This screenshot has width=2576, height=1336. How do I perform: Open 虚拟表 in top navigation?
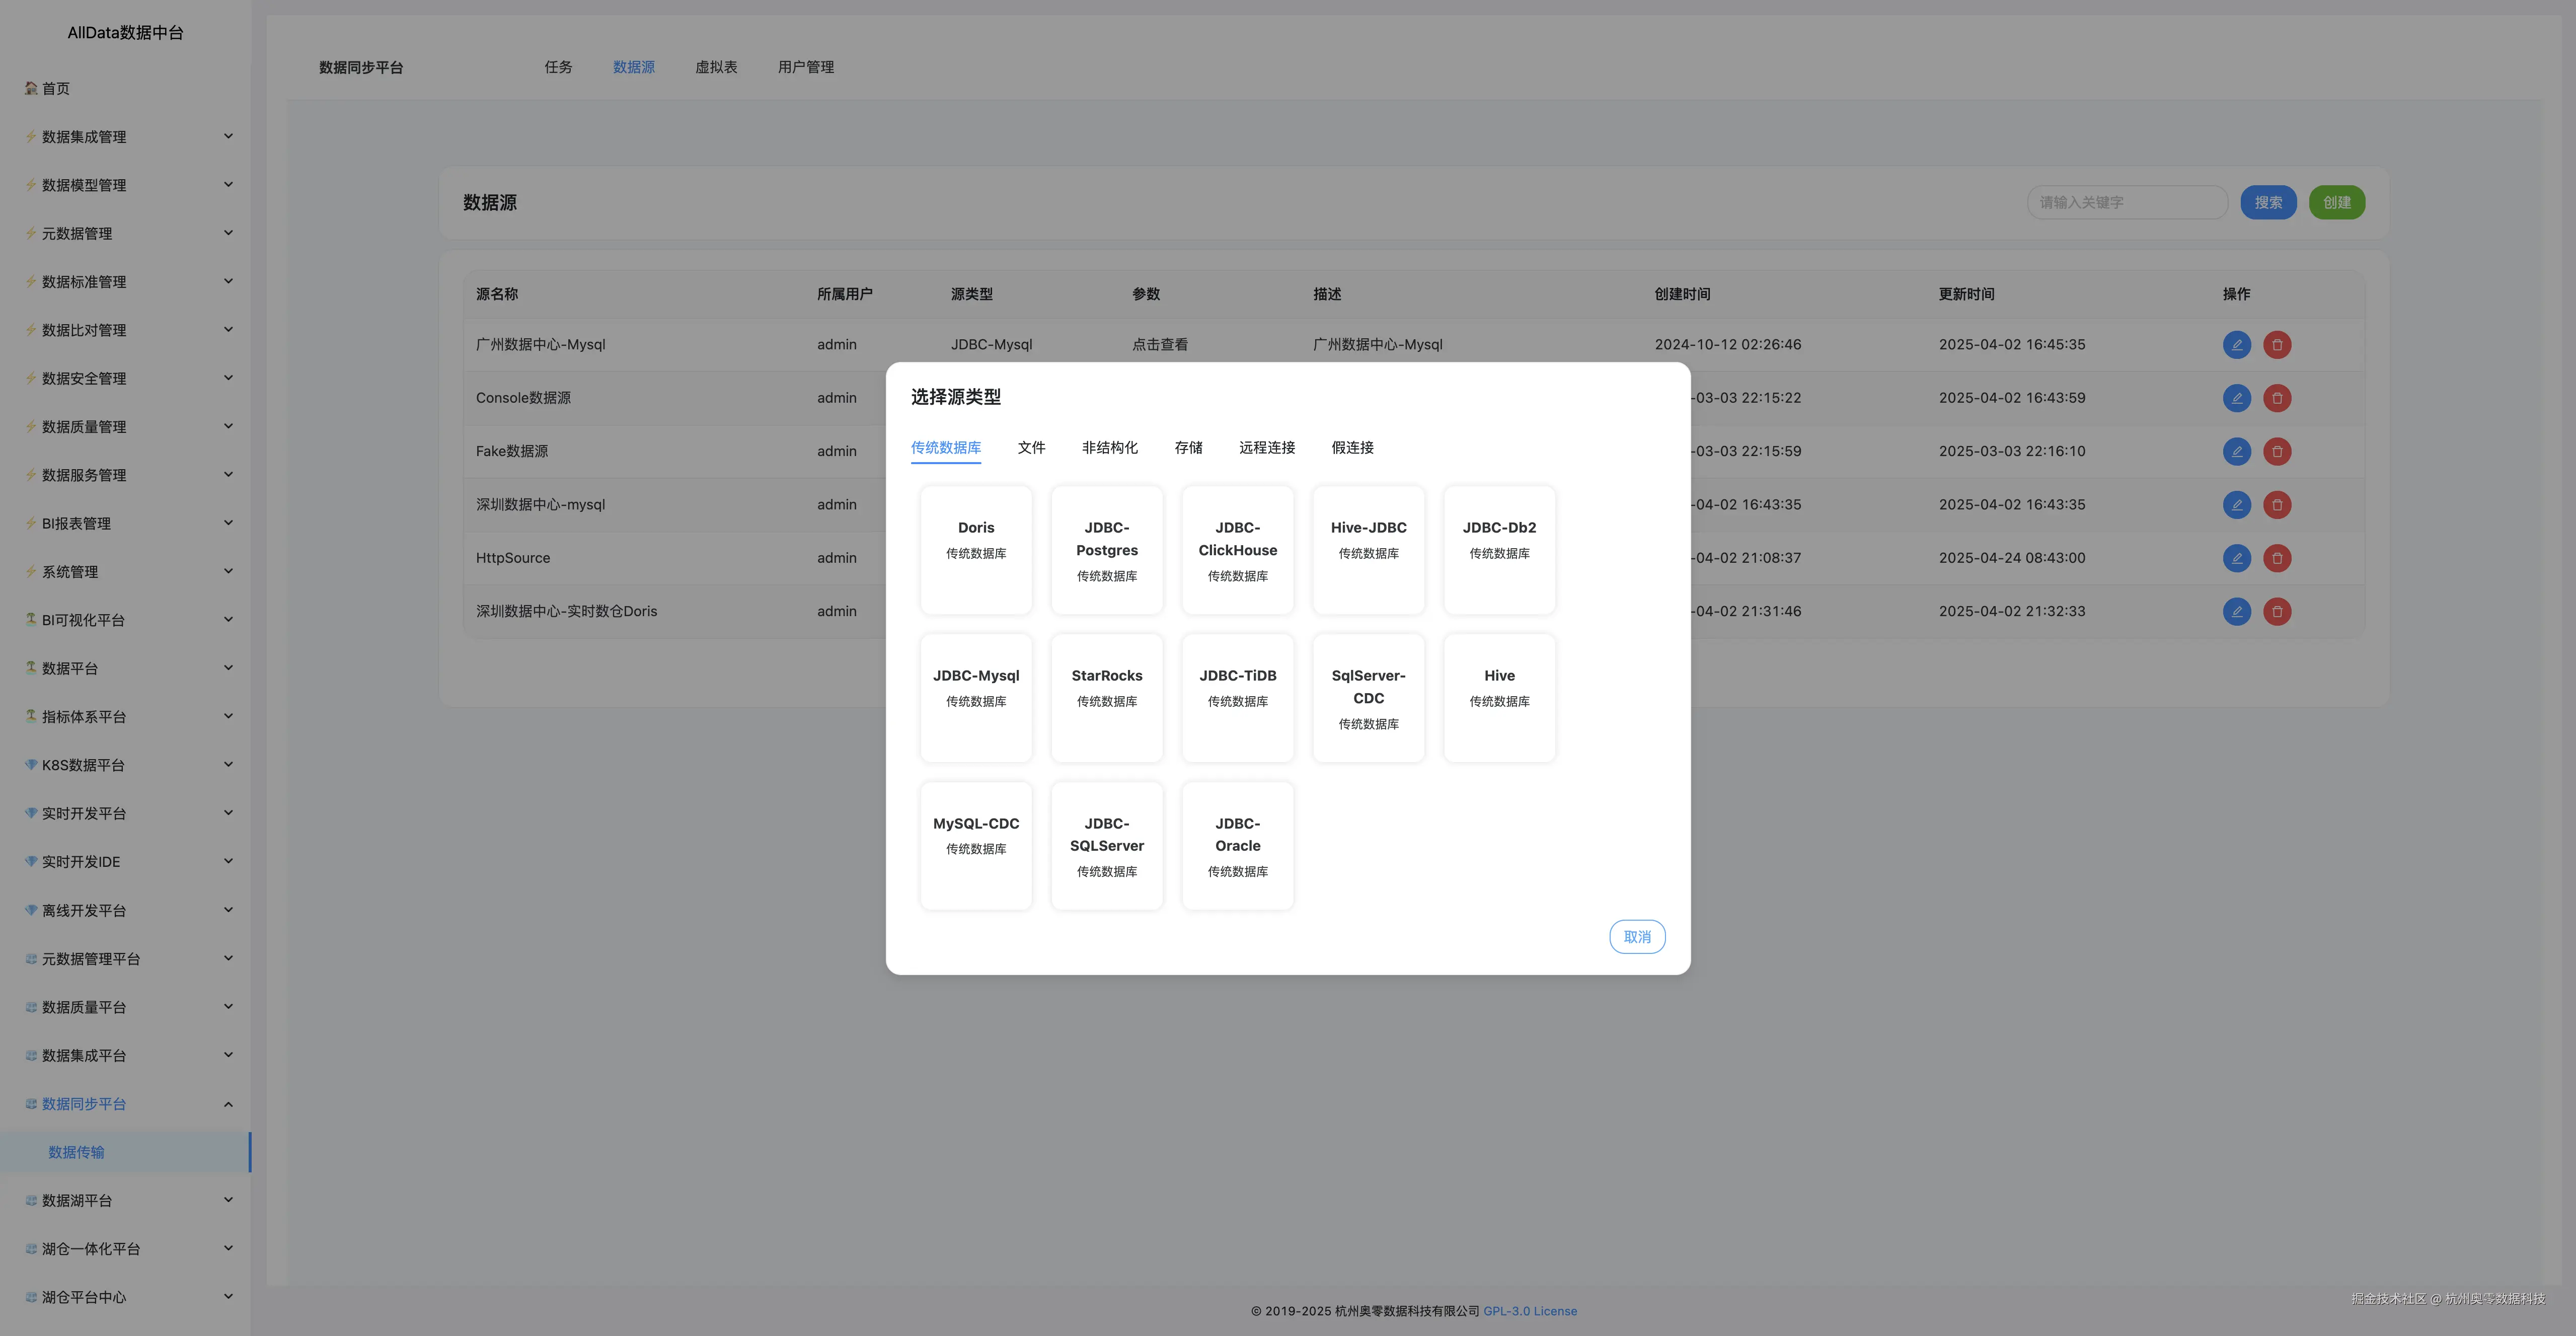[716, 67]
